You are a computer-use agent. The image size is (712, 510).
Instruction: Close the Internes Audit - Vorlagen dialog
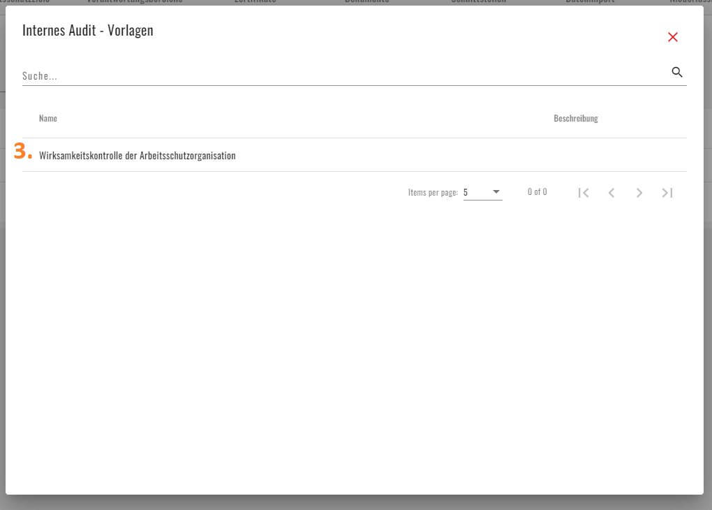pos(672,37)
